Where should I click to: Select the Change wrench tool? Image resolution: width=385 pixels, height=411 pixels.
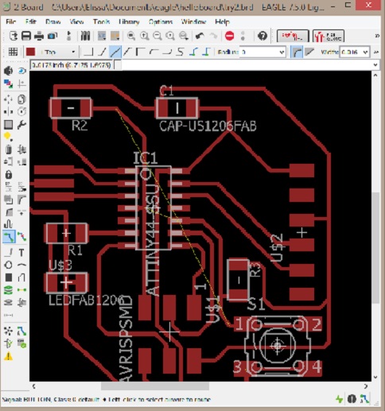point(21,124)
